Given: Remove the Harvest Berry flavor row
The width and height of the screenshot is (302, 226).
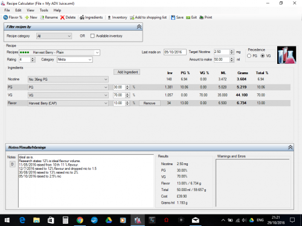Looking at the screenshot, I should [150, 103].
